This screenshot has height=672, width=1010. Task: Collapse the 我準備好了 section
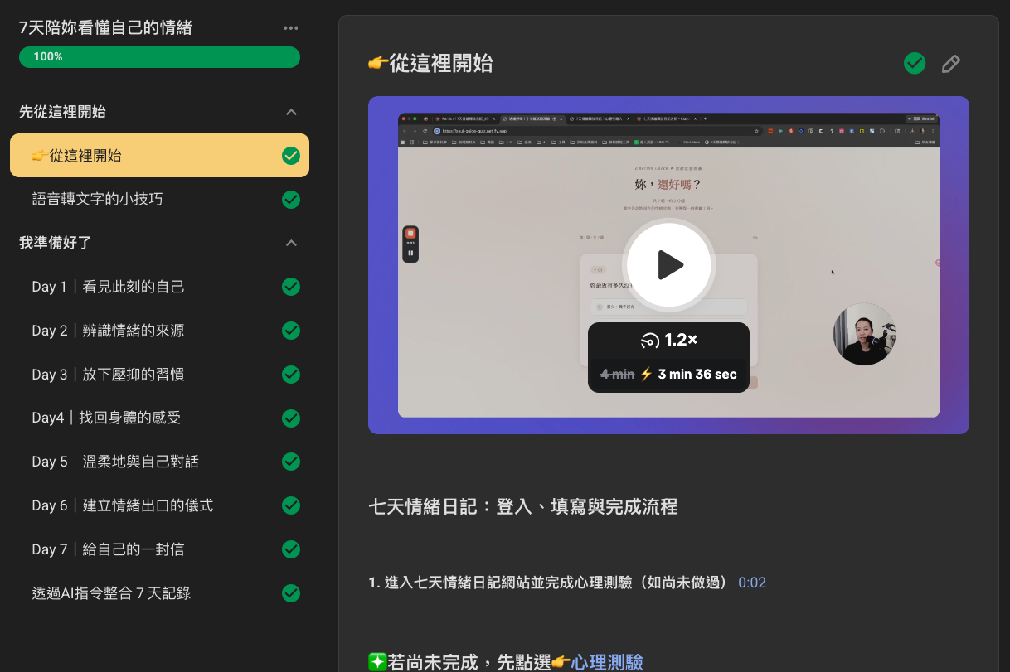click(291, 243)
